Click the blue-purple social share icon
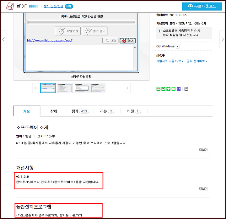226x219 pixels. point(179,89)
